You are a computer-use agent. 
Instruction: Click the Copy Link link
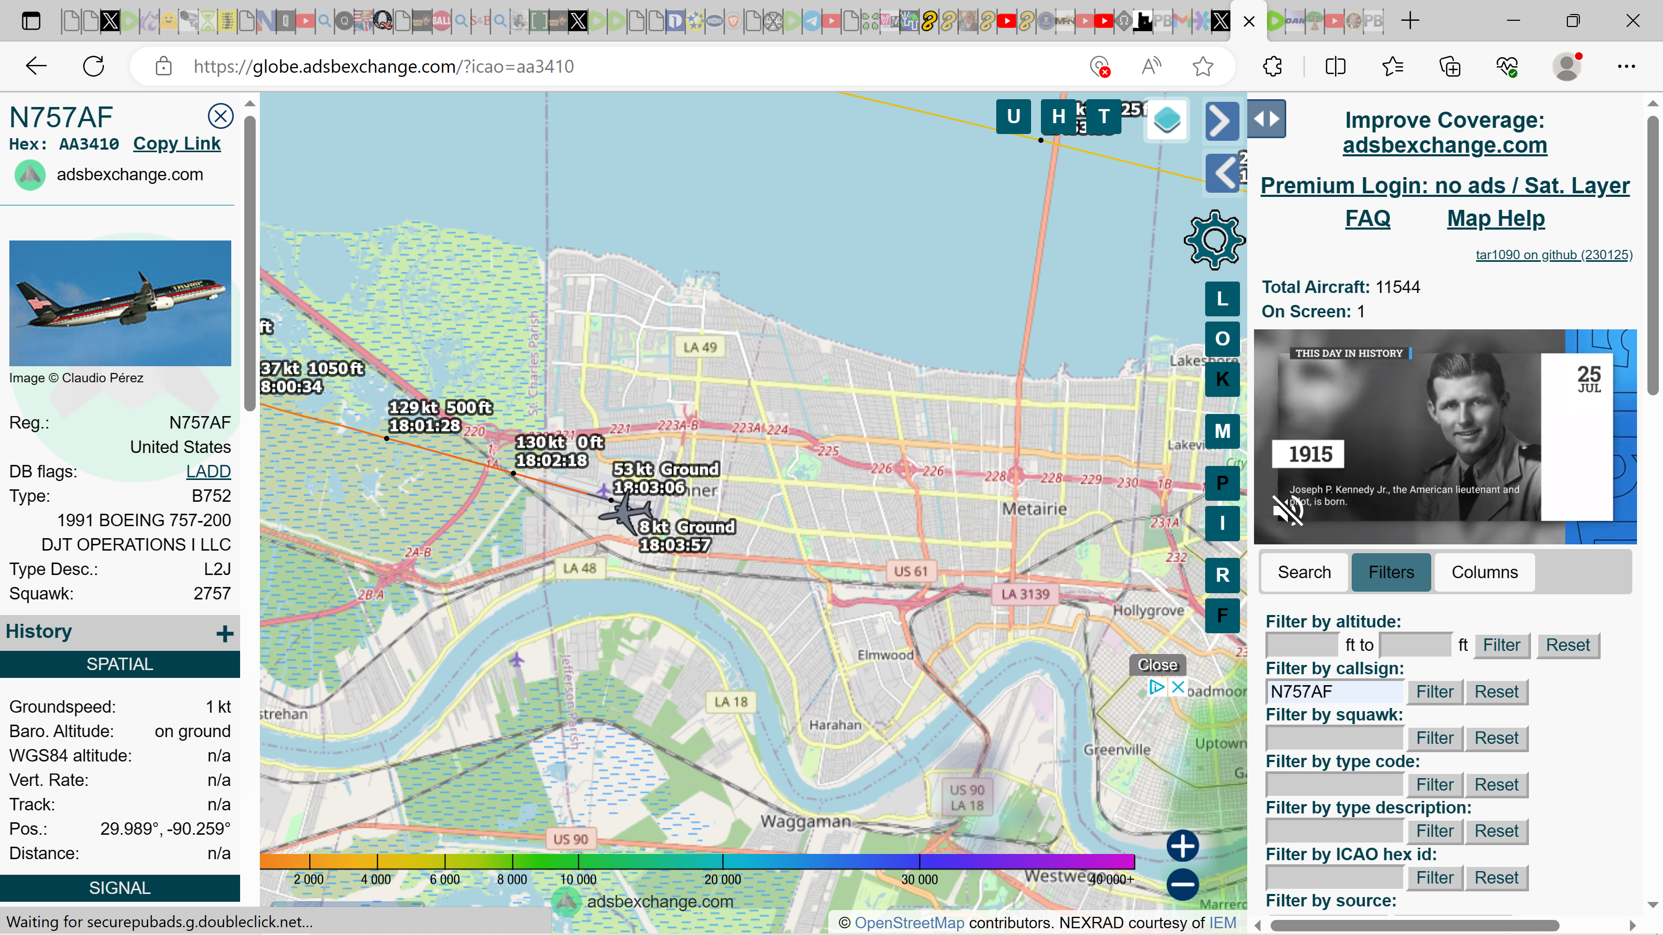[176, 143]
